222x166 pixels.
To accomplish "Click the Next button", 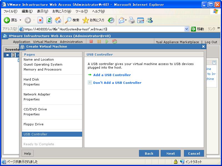I will click(171, 154).
